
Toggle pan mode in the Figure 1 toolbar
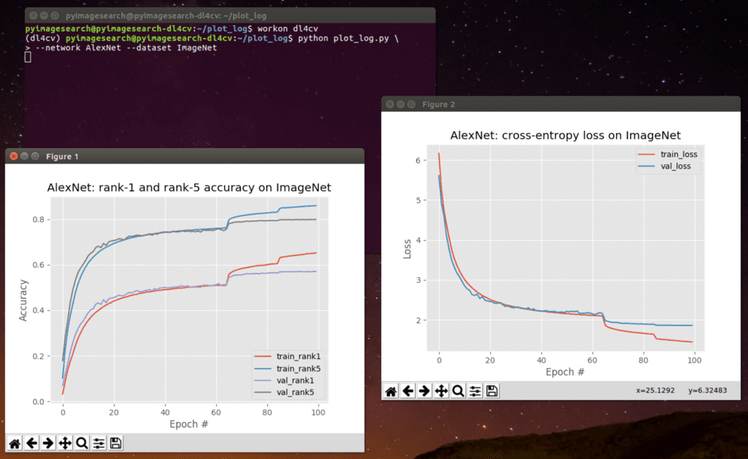pyautogui.click(x=64, y=443)
